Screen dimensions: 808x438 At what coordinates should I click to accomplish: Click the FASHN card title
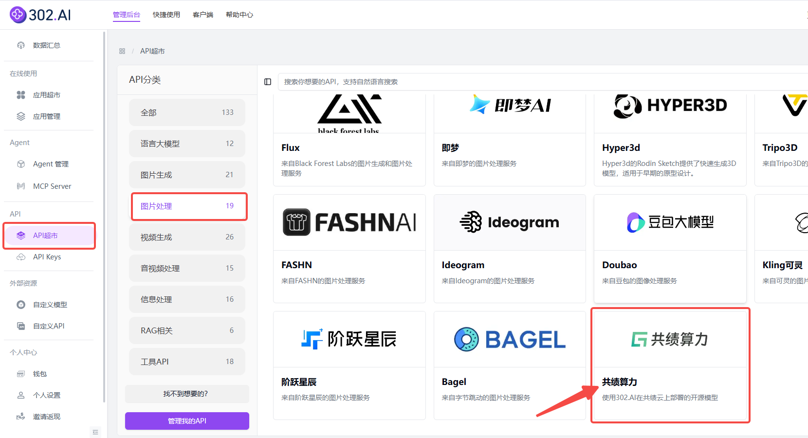click(x=296, y=265)
